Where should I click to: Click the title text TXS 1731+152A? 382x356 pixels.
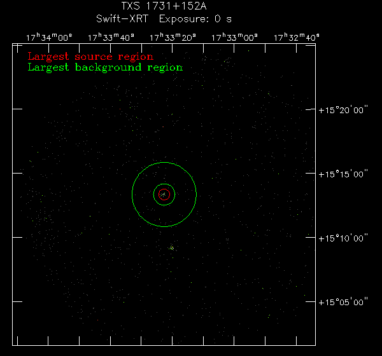164,6
